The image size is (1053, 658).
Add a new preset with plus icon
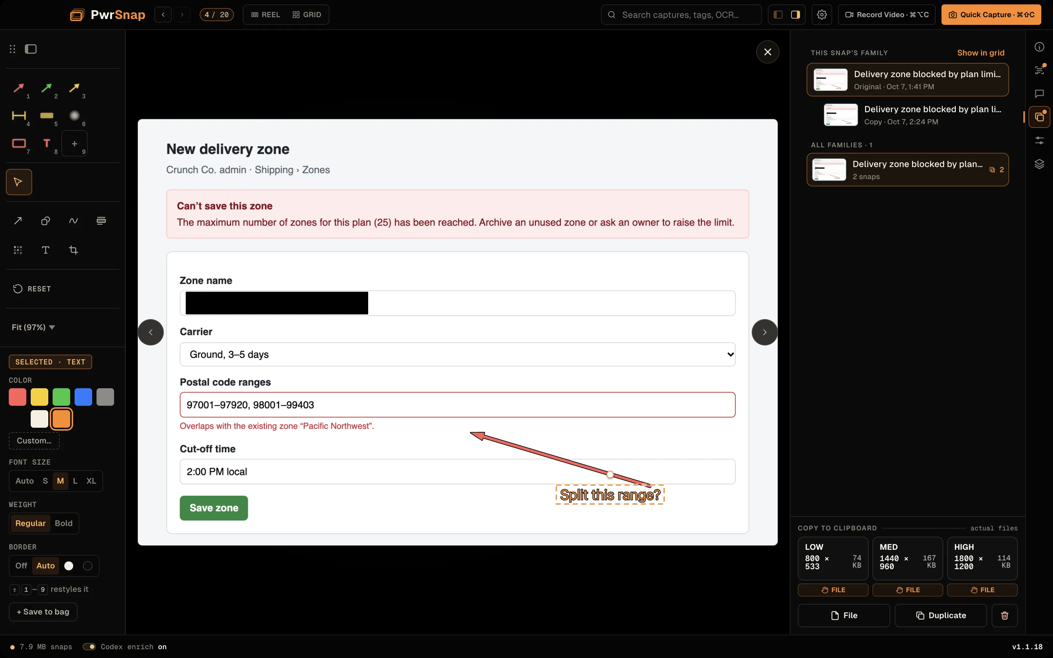tap(75, 144)
